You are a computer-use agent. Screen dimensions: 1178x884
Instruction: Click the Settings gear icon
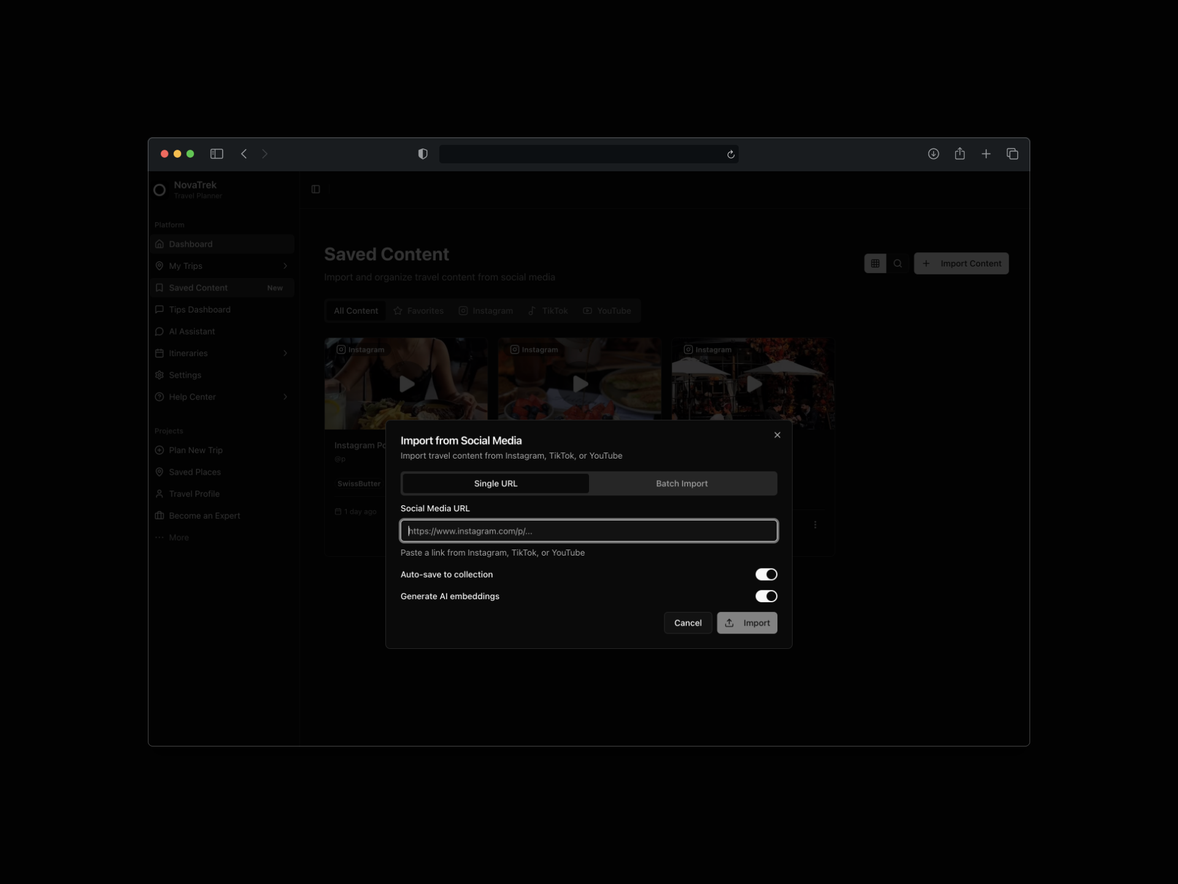coord(160,375)
